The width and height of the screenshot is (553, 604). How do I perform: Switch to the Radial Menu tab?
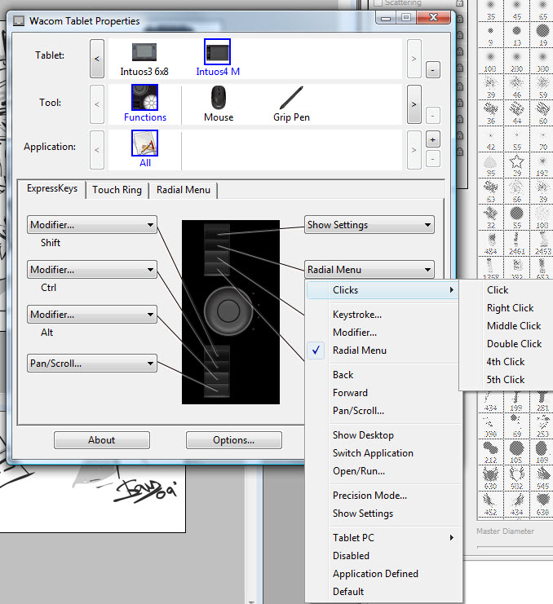coord(184,190)
